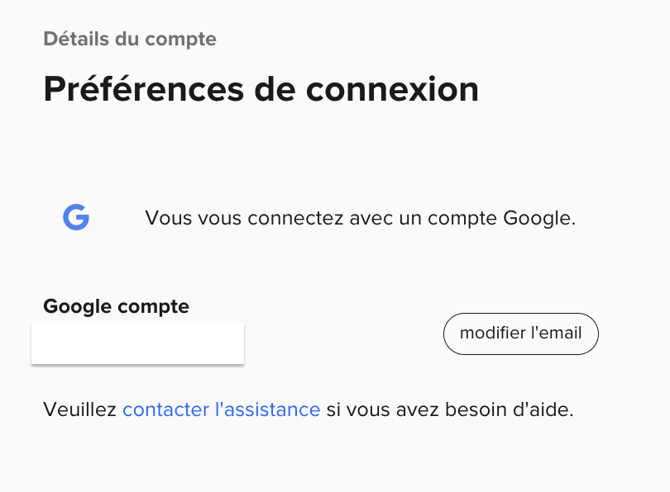Click the text Vous vous connectez avec un compte Google
This screenshot has width=670, height=492.
(x=360, y=218)
